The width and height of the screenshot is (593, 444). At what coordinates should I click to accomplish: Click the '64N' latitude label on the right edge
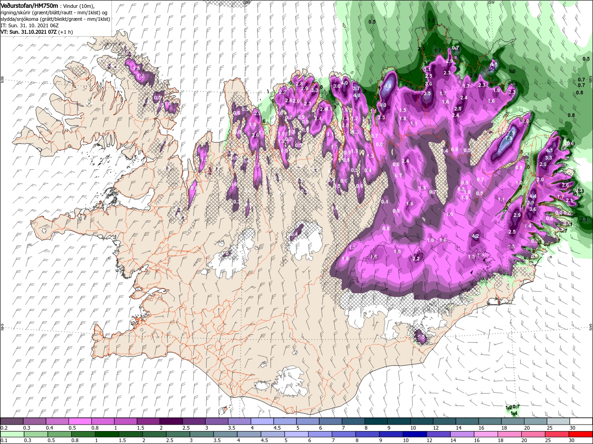click(x=591, y=327)
